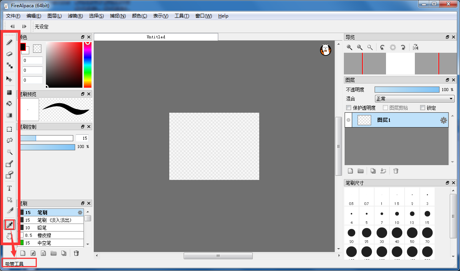Enable the 图层剪贴 checkbox
This screenshot has width=460, height=271.
(385, 107)
